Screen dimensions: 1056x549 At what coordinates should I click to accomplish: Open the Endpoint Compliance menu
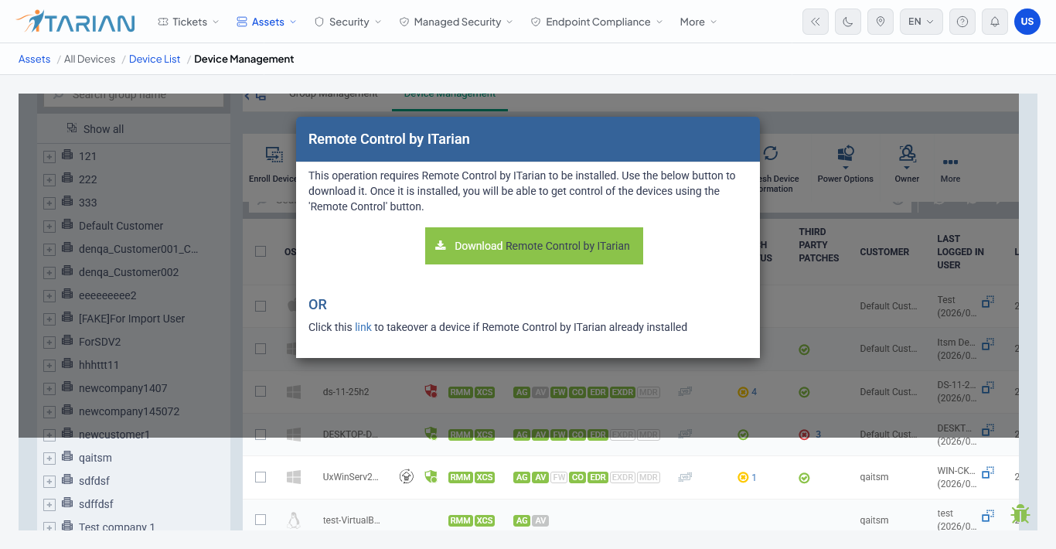pyautogui.click(x=597, y=22)
